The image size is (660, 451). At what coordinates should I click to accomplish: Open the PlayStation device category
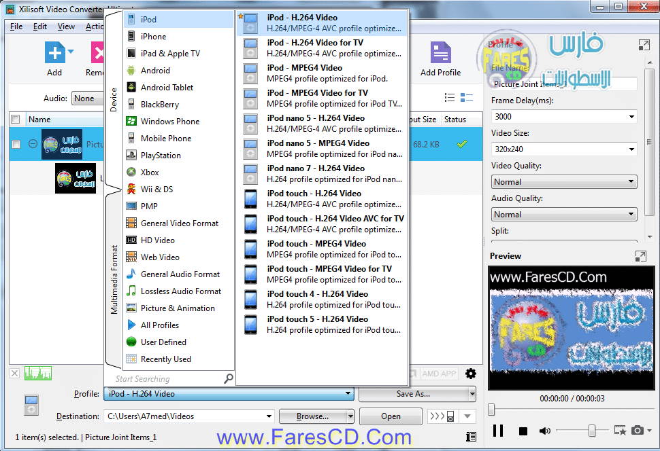click(x=179, y=155)
